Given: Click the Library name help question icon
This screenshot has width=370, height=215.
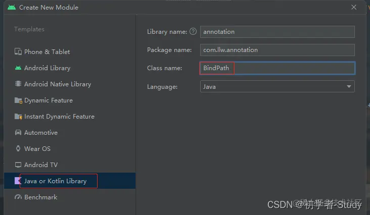Looking at the screenshot, I should coord(193,31).
